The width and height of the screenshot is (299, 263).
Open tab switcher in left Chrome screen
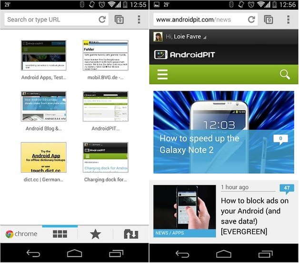coord(119,19)
